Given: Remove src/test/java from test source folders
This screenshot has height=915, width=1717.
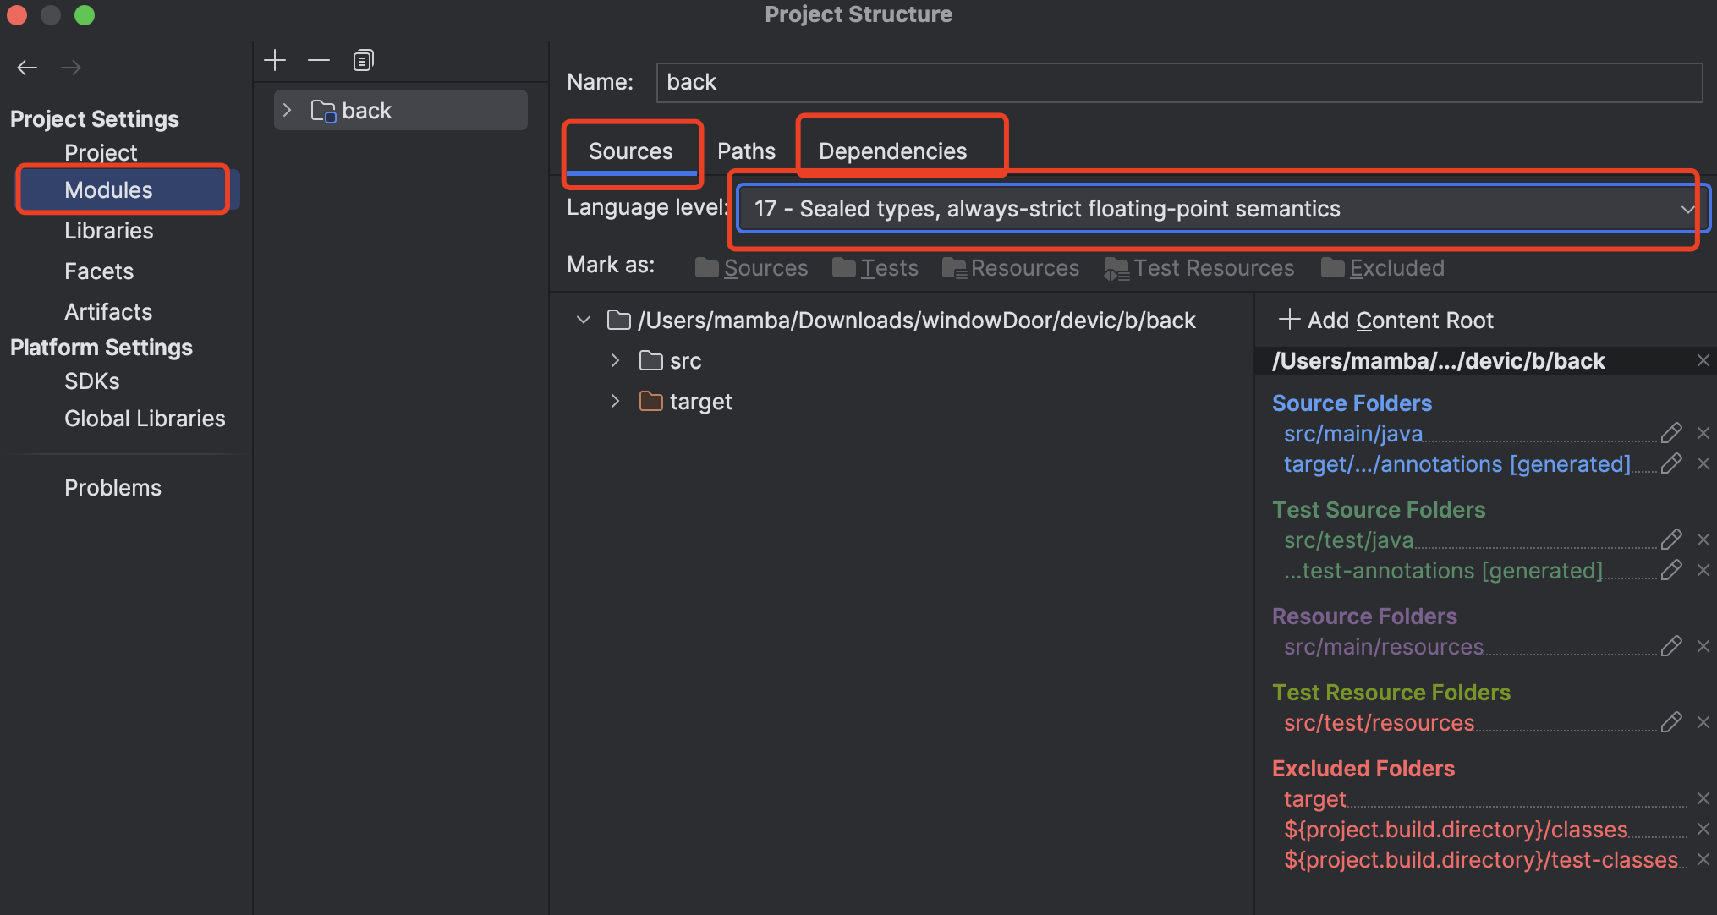Looking at the screenshot, I should point(1703,540).
